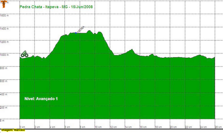Click the '12 km' distance axis label
223x133 pixels.
(113, 127)
